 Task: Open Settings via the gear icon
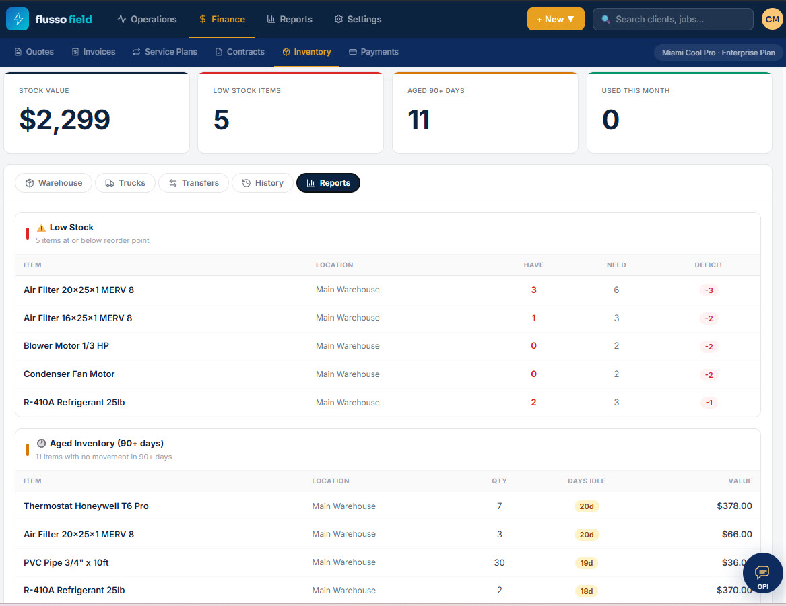pyautogui.click(x=339, y=19)
